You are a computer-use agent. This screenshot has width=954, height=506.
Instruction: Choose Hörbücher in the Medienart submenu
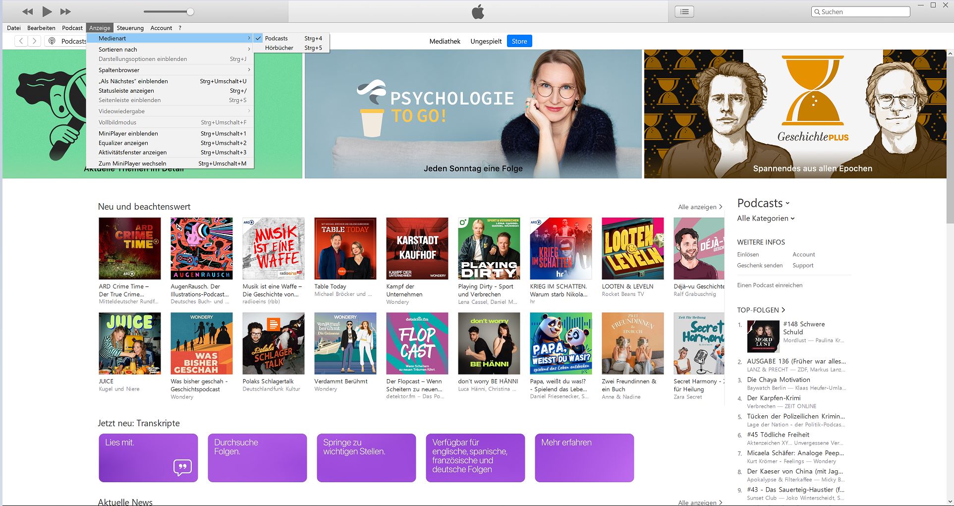(290, 48)
